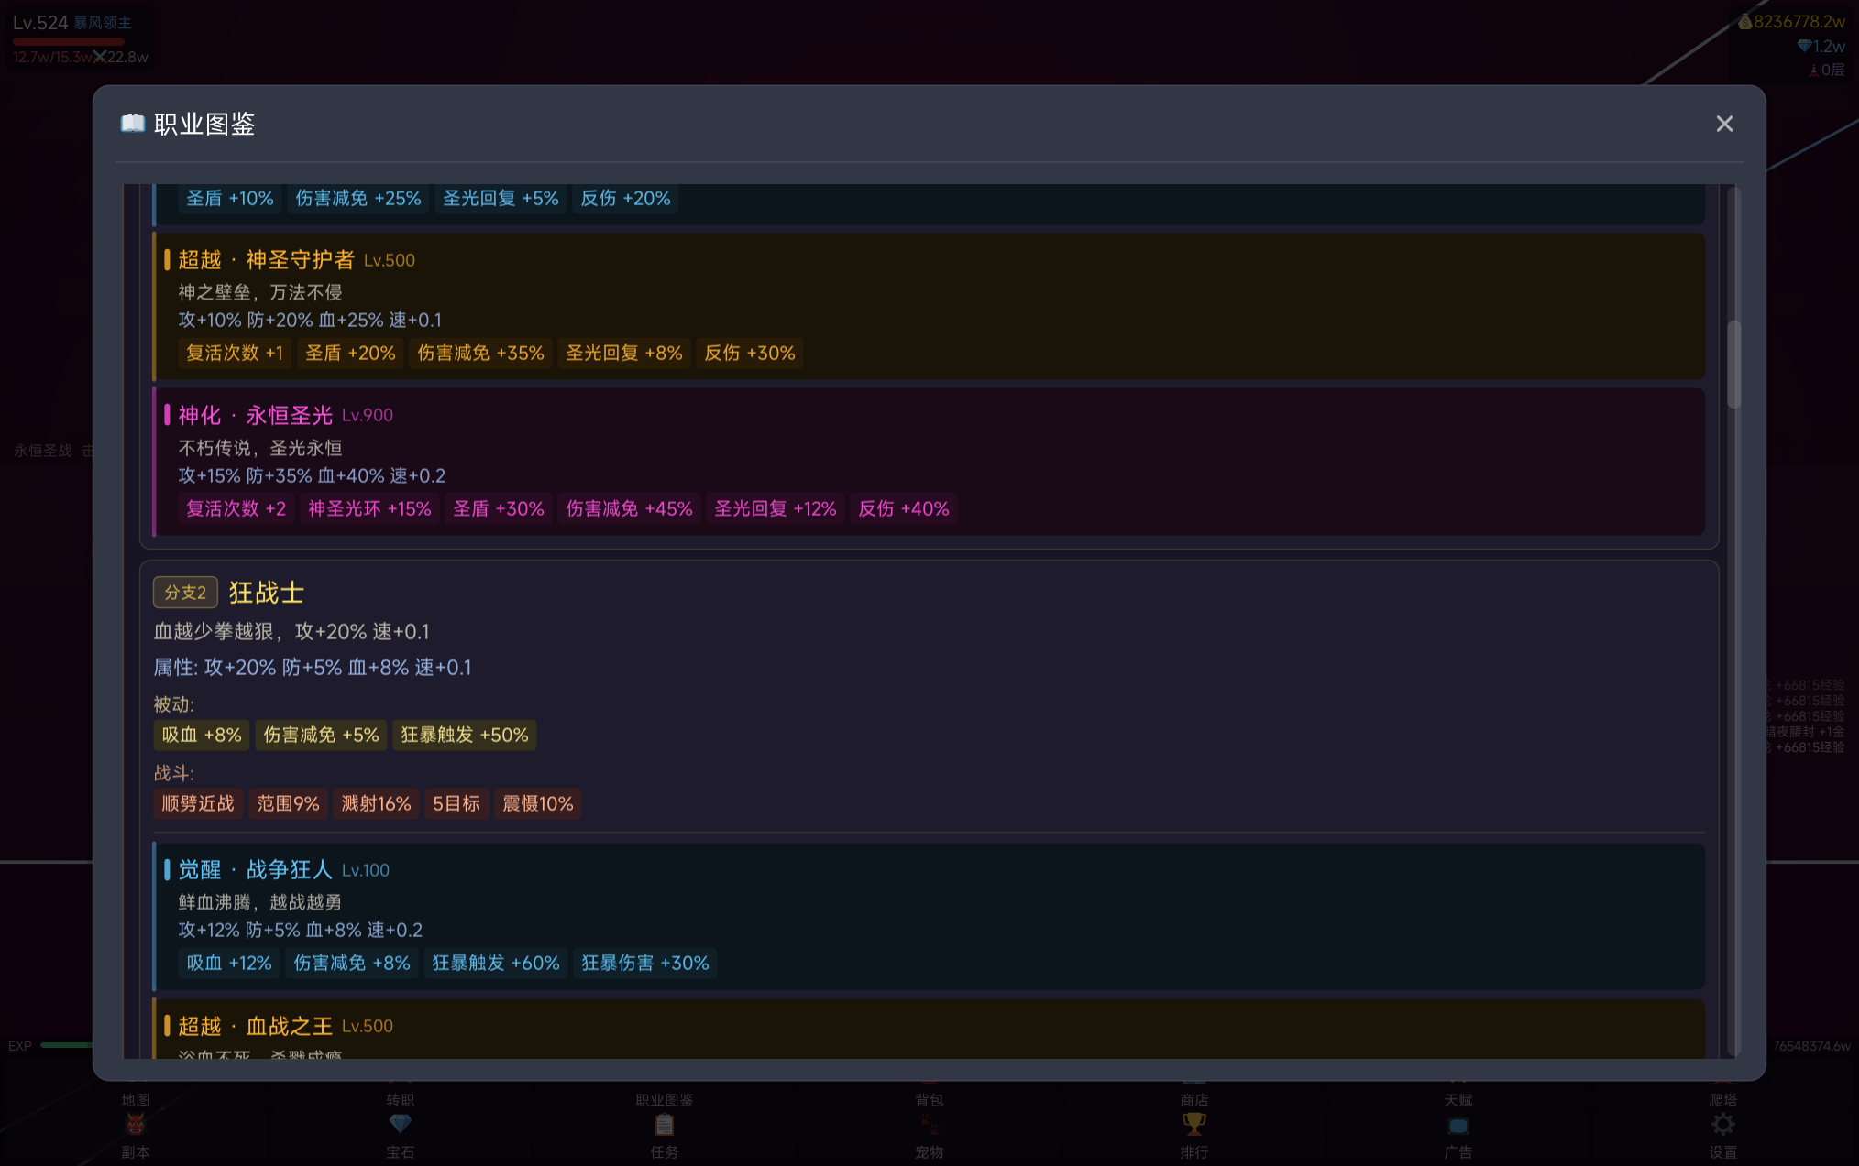Open the 超越 · 神圣守护者 entry
The height and width of the screenshot is (1166, 1859).
[x=929, y=307]
